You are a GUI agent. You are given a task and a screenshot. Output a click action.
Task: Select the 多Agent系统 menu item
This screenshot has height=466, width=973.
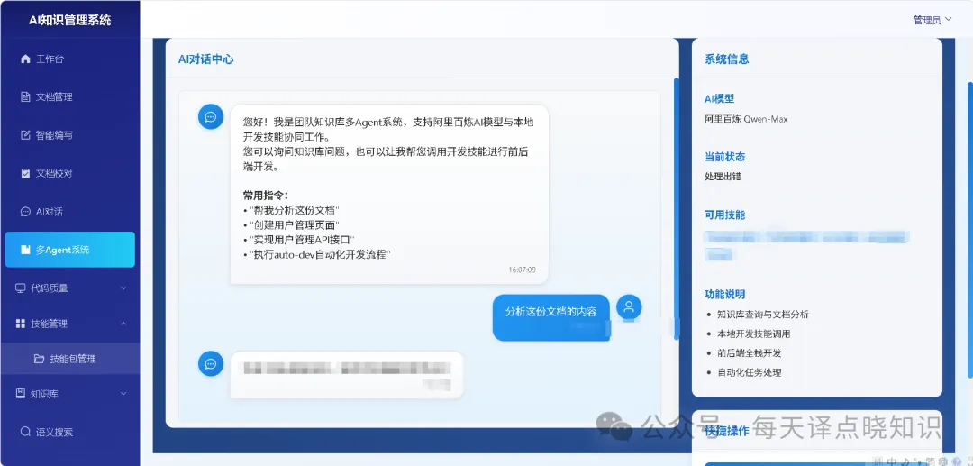(x=70, y=250)
